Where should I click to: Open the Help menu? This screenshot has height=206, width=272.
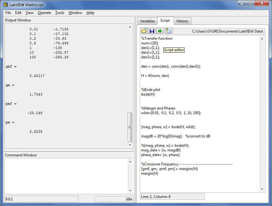point(90,13)
